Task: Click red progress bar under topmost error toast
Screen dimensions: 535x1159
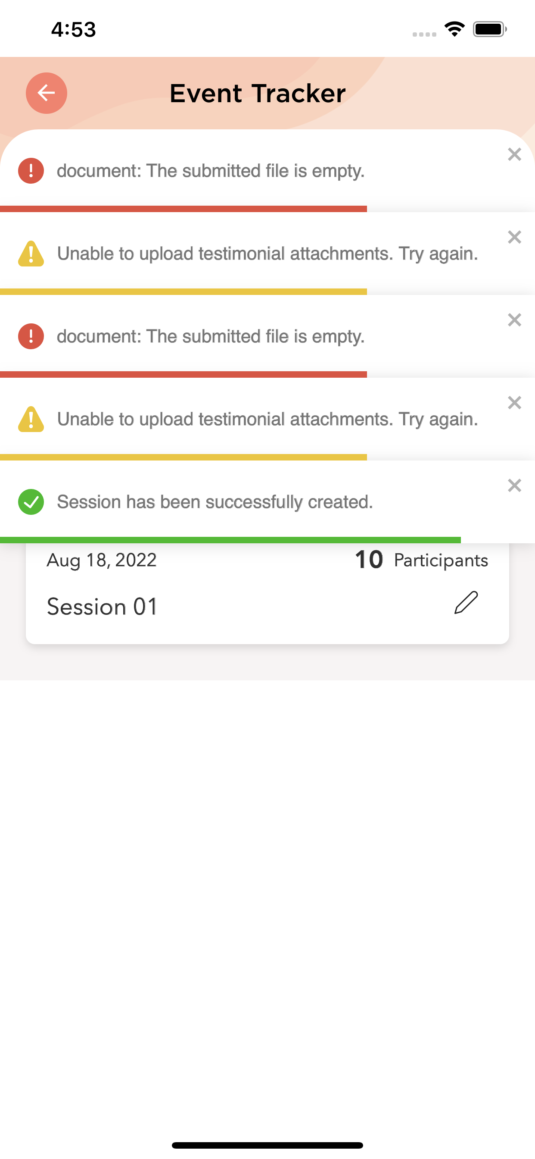Action: click(184, 209)
